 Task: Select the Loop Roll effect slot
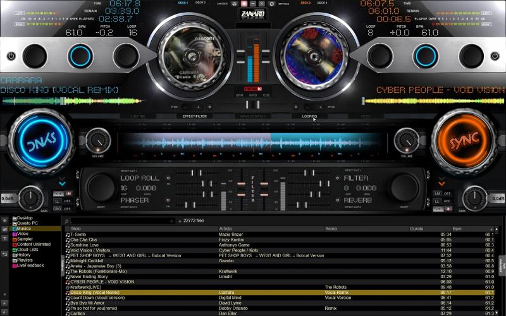click(x=140, y=178)
